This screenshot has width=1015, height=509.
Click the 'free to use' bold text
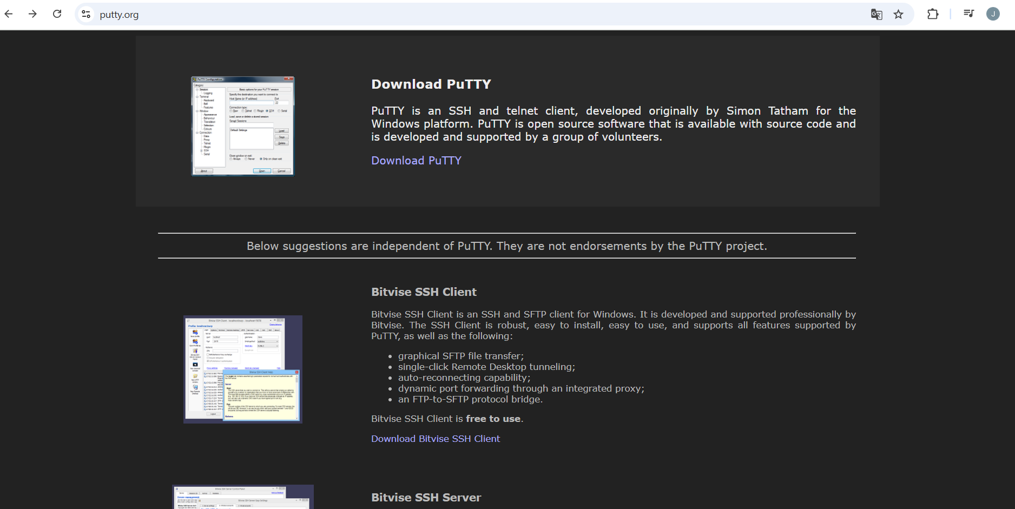click(493, 419)
